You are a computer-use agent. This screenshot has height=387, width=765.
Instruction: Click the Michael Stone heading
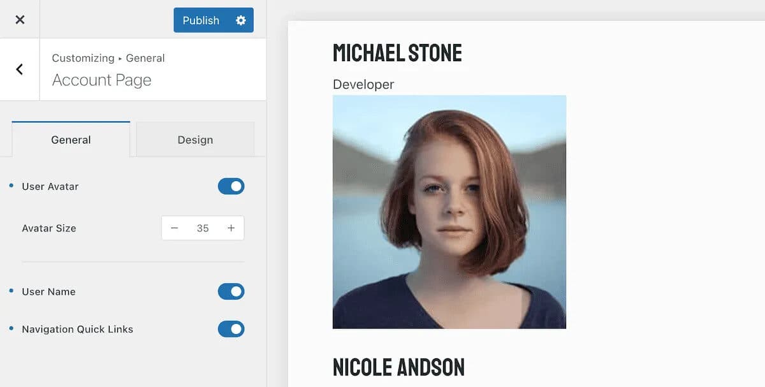pyautogui.click(x=397, y=53)
